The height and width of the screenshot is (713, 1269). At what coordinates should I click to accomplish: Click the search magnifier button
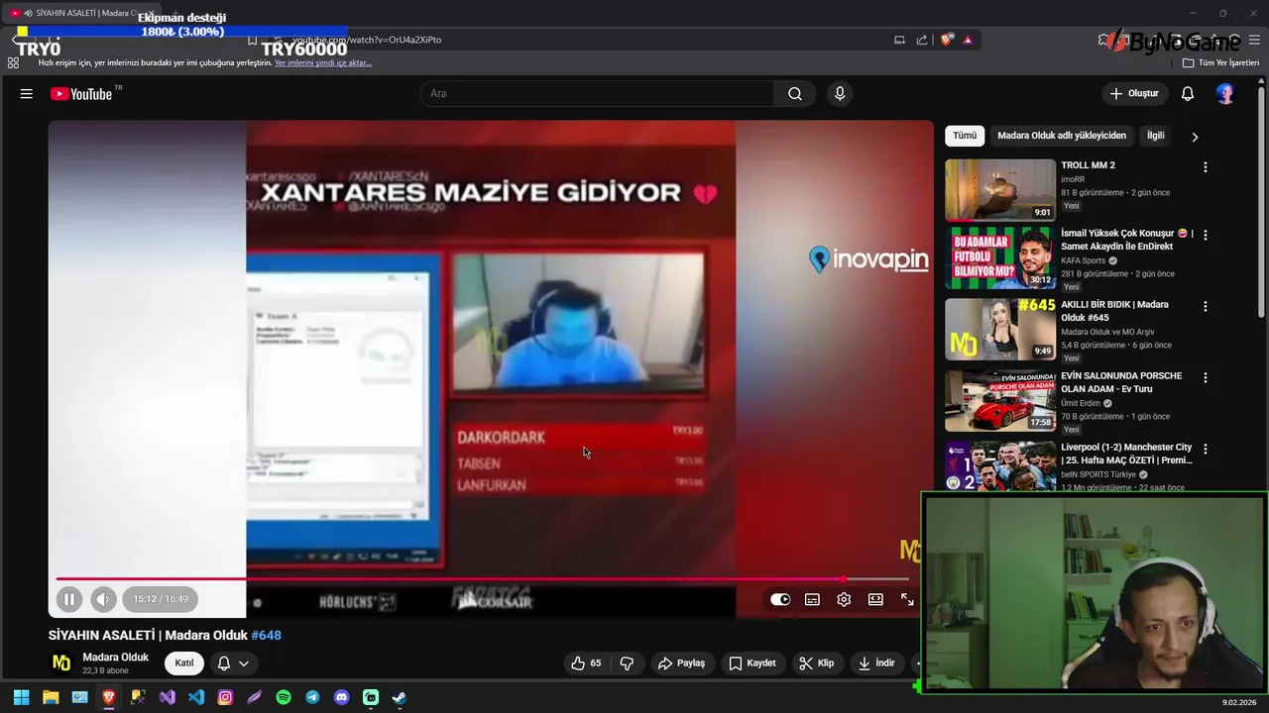coord(795,94)
